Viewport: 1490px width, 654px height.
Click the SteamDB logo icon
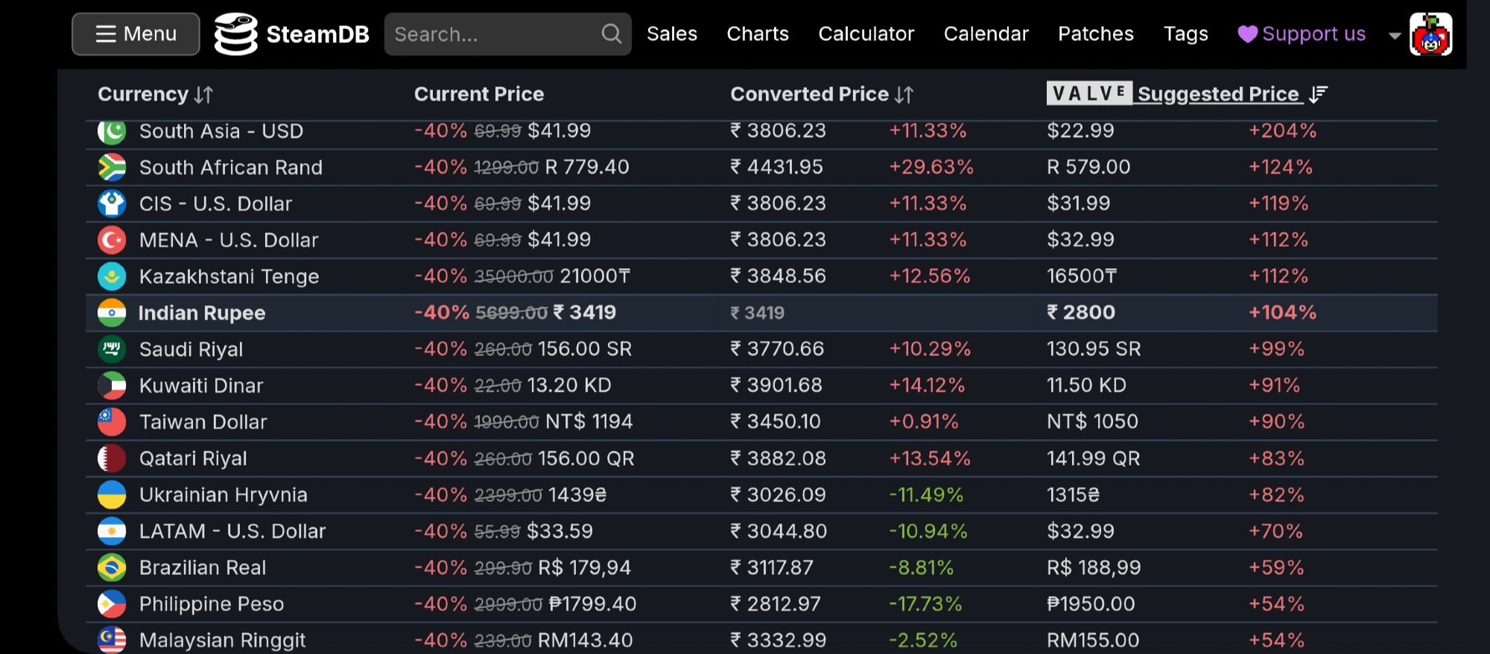[x=236, y=34]
